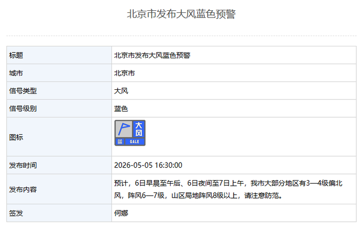Viewport: 361px width, 226px height.
Task: Click the title value 北京市发布大风蓝色预警 in the table
Action: tap(152, 55)
